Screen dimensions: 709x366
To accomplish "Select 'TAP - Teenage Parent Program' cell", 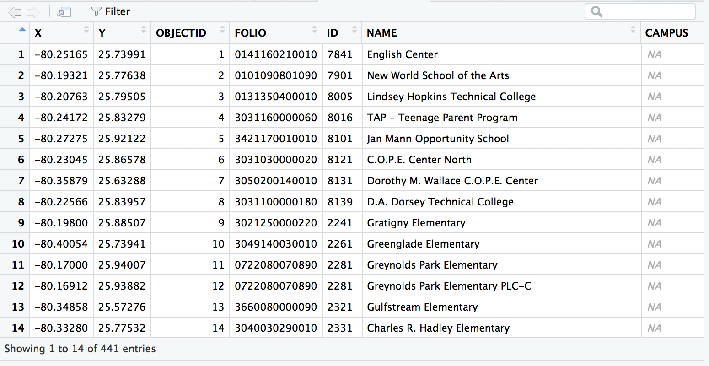I will coord(501,118).
